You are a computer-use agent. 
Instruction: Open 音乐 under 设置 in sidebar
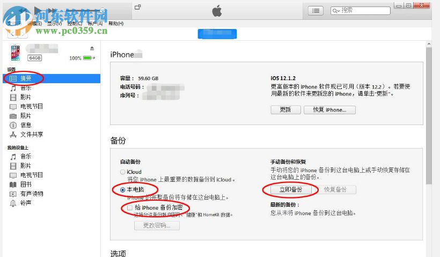(x=25, y=88)
